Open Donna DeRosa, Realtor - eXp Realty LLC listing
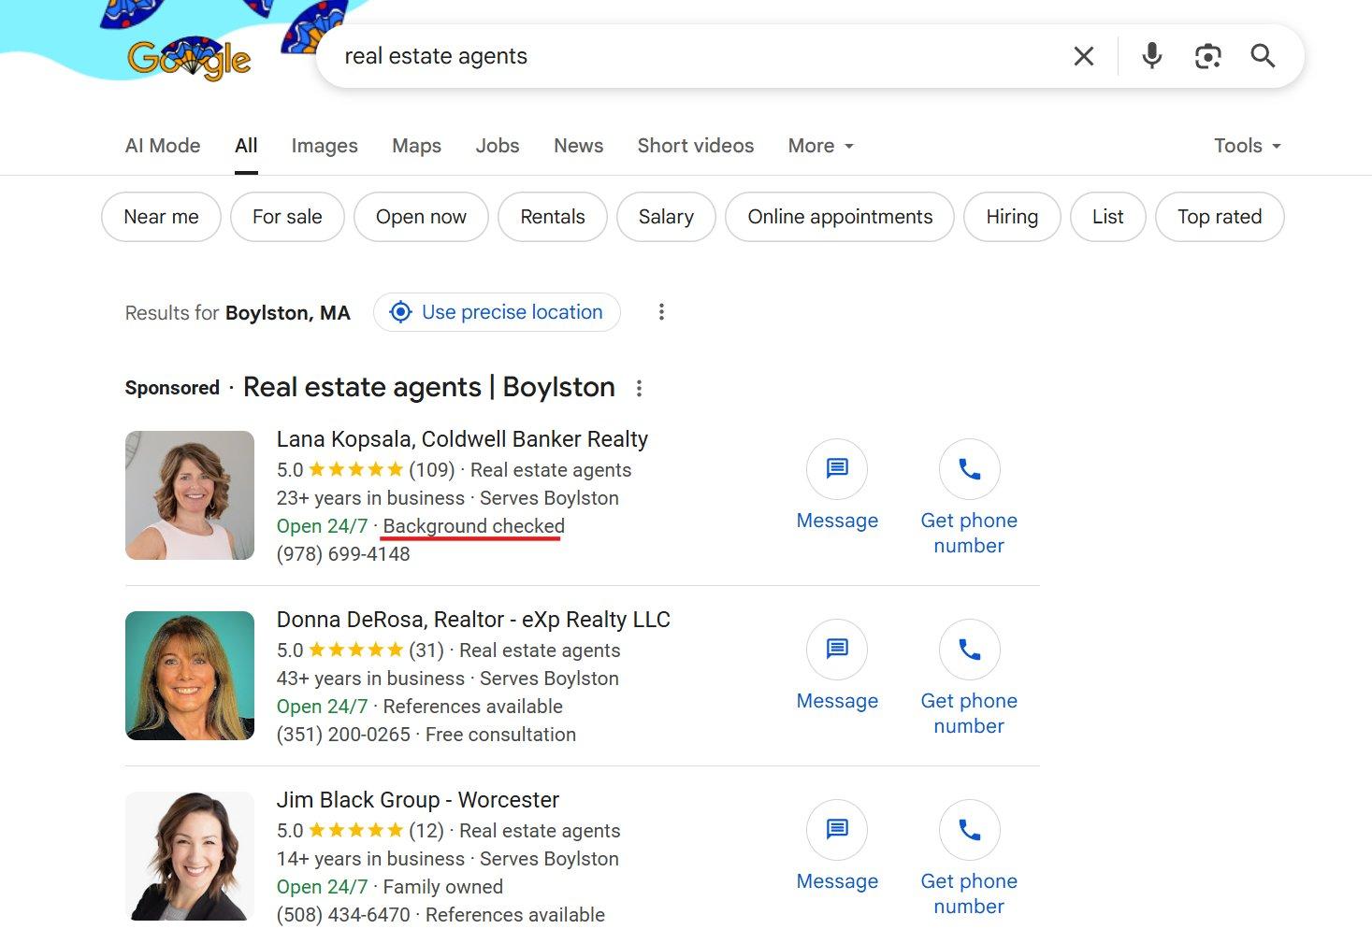Image resolution: width=1372 pixels, height=929 pixels. pyautogui.click(x=473, y=620)
